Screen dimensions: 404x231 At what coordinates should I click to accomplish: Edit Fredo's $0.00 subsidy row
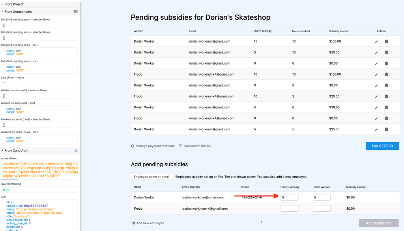(377, 118)
